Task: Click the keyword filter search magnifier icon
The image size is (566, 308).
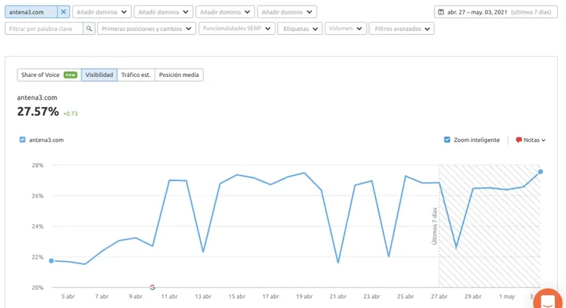Action: click(89, 29)
